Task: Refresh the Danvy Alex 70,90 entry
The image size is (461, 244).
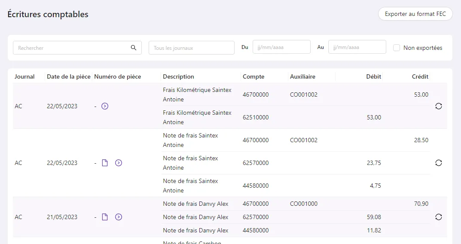Action: coord(438,217)
